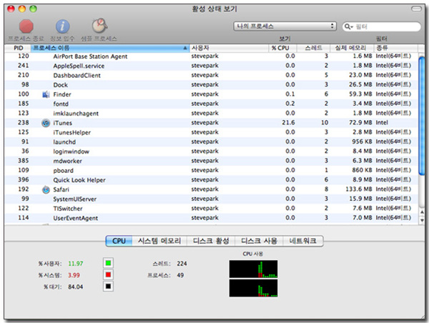
Task: Select the SystemUIServer process
Action: tap(211, 199)
